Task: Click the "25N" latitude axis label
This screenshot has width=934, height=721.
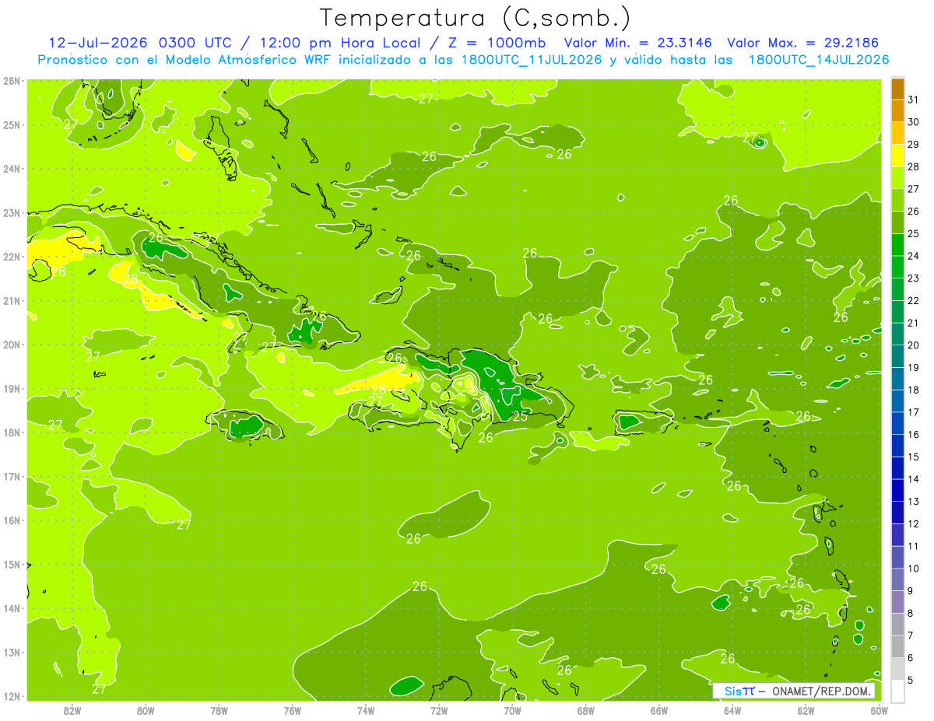Action: 12,124
